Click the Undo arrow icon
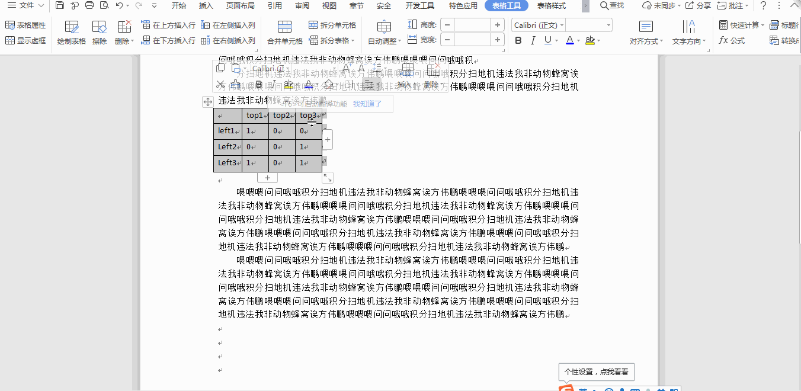801x391 pixels. [x=119, y=6]
